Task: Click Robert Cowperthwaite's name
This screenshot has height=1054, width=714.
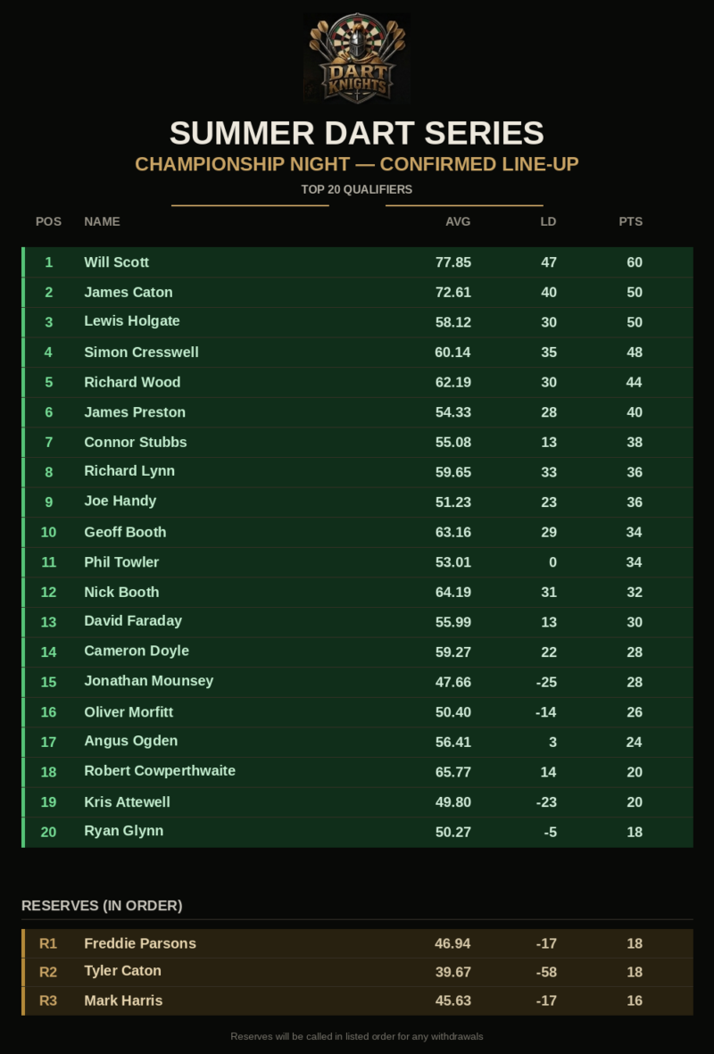Action: (160, 771)
